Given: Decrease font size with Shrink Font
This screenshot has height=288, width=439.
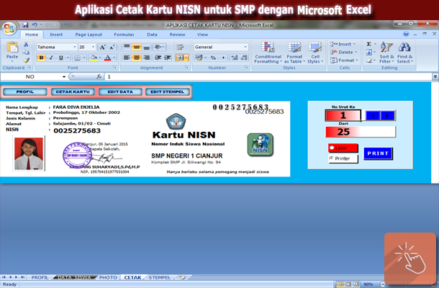Looking at the screenshot, I should 112,47.
